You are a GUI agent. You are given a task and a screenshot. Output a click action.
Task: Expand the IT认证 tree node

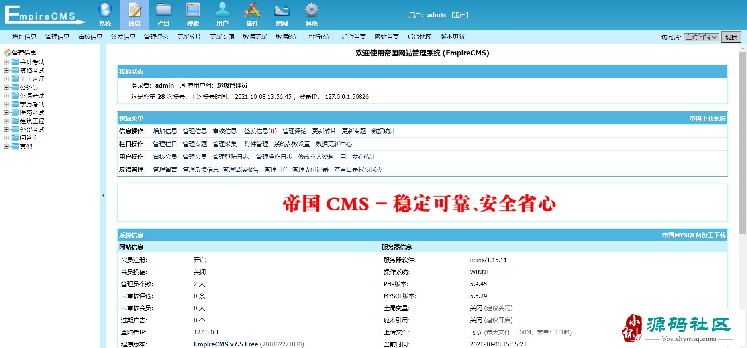6,79
